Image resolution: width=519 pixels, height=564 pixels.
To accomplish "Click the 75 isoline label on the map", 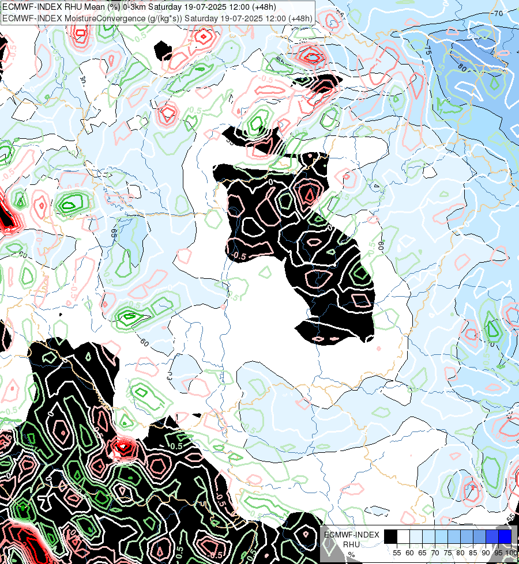I will 427,50.
